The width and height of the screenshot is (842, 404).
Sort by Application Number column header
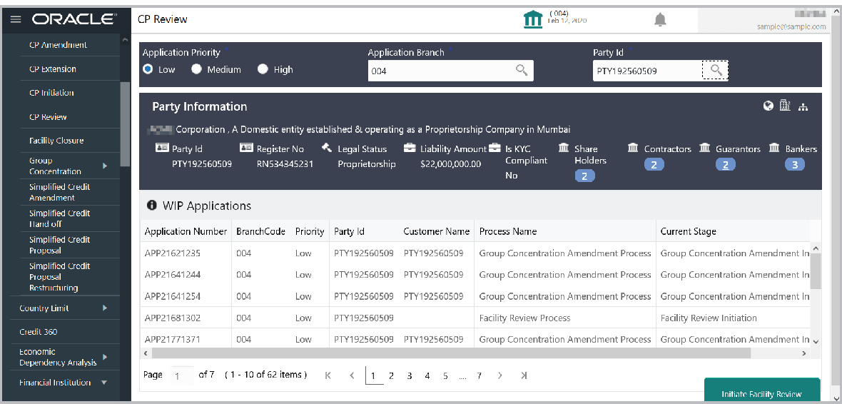pos(186,231)
